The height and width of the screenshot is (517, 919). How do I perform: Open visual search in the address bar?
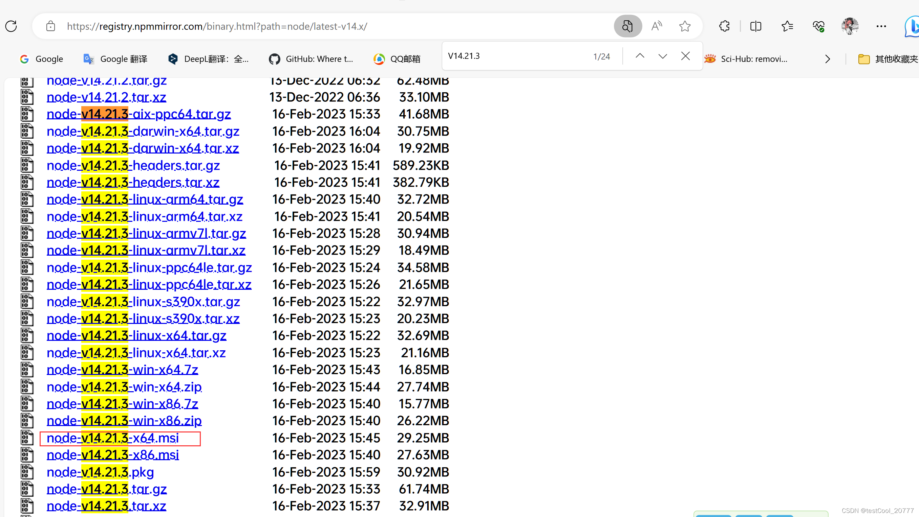click(x=628, y=26)
